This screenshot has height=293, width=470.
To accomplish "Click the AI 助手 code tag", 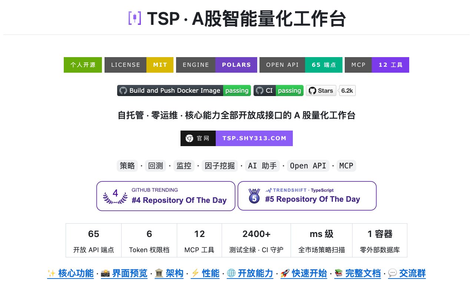I will 262,166.
